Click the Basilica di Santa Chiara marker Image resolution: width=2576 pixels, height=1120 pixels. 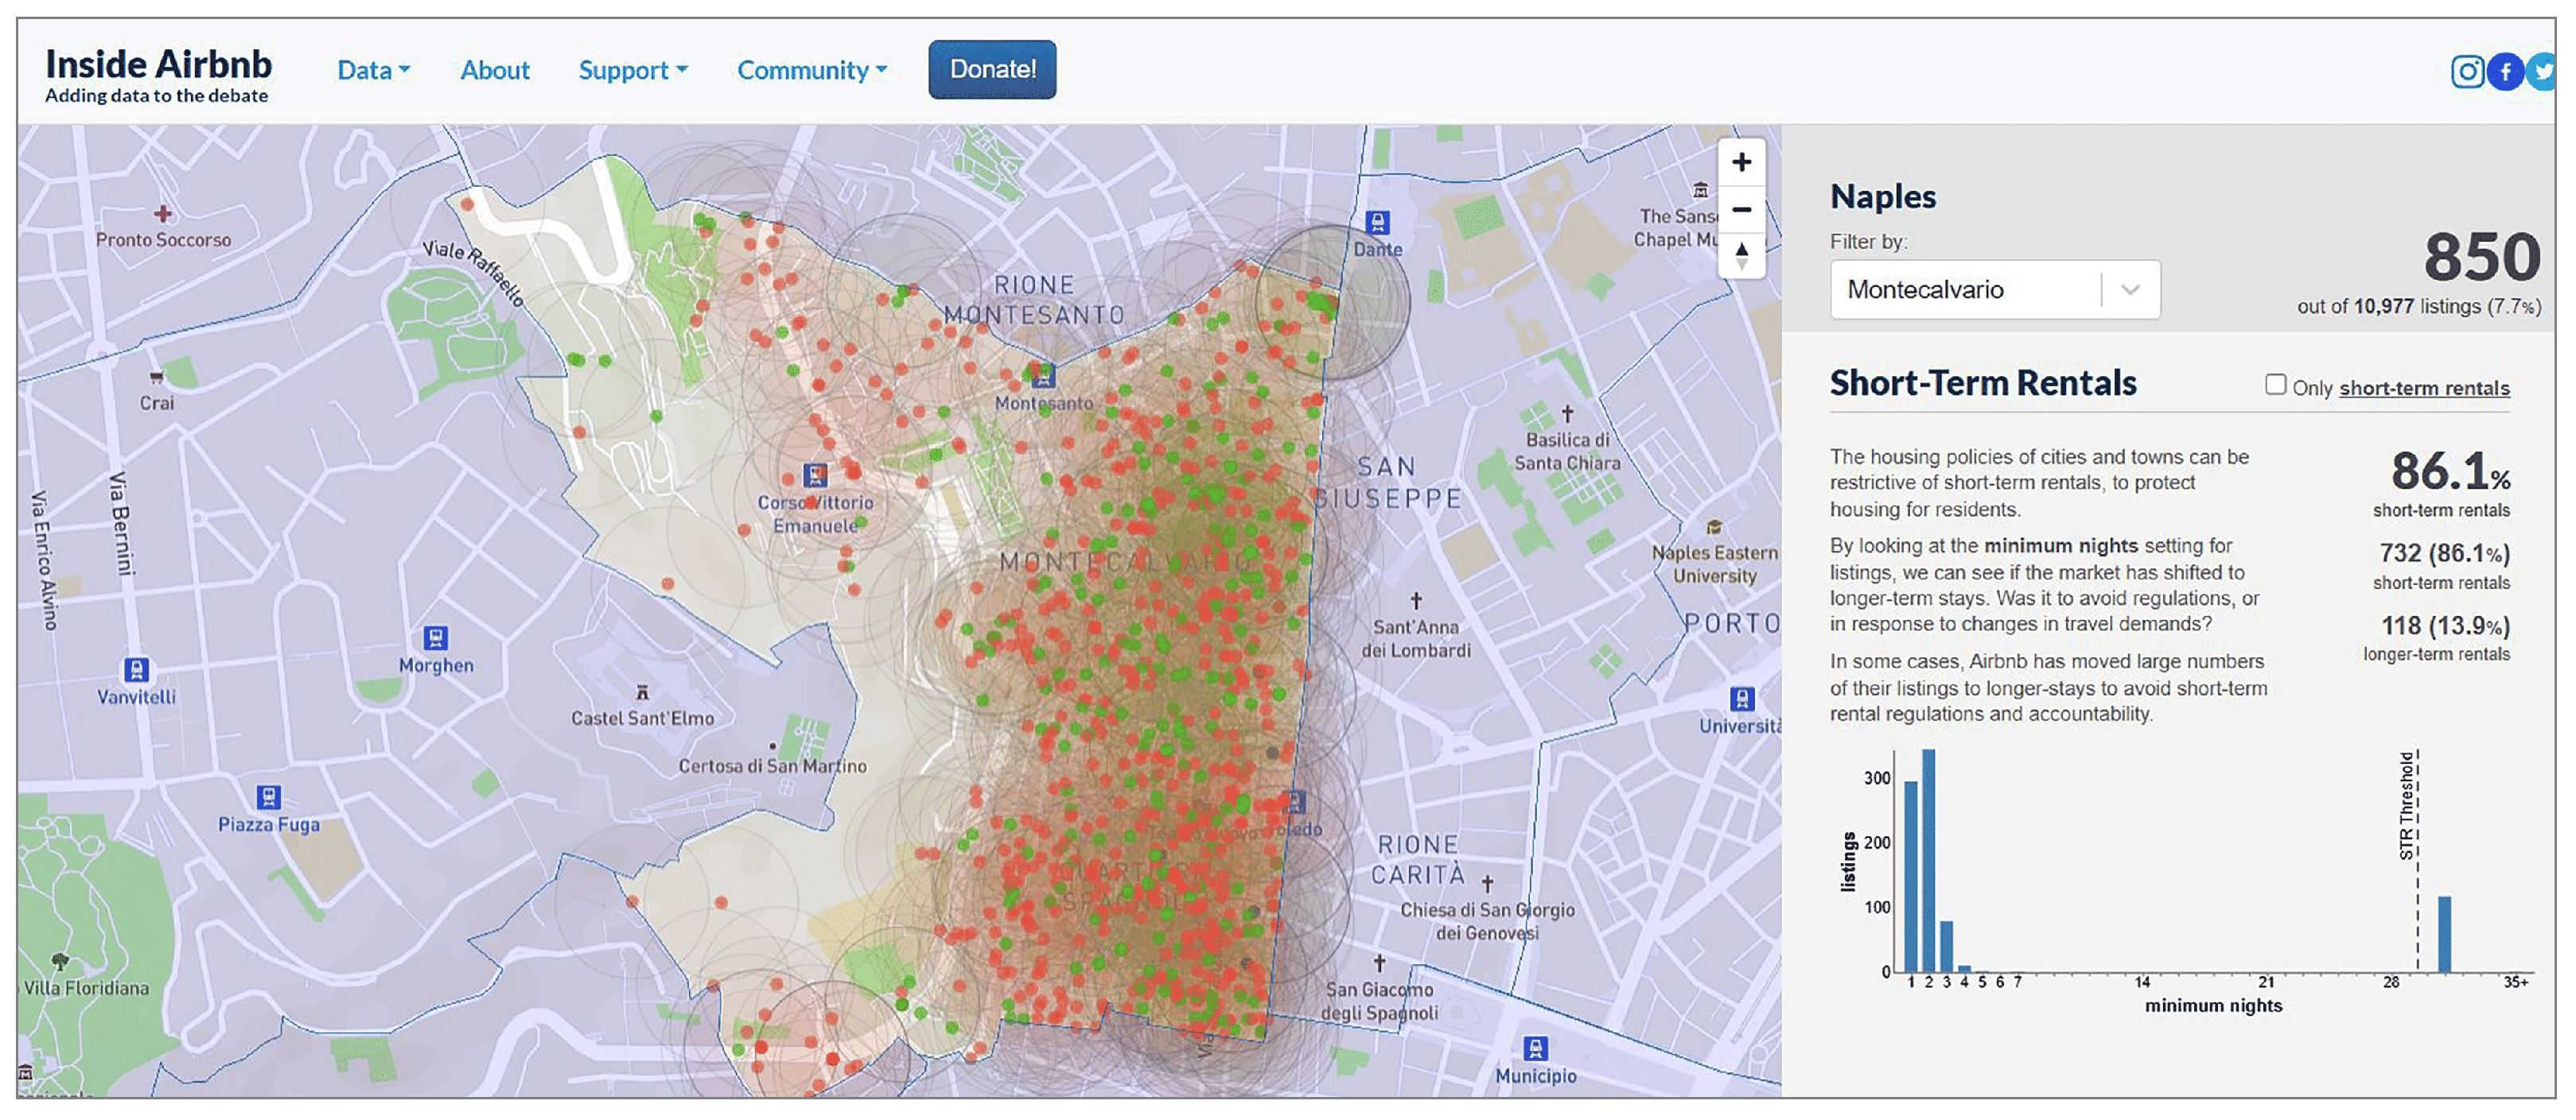1566,413
